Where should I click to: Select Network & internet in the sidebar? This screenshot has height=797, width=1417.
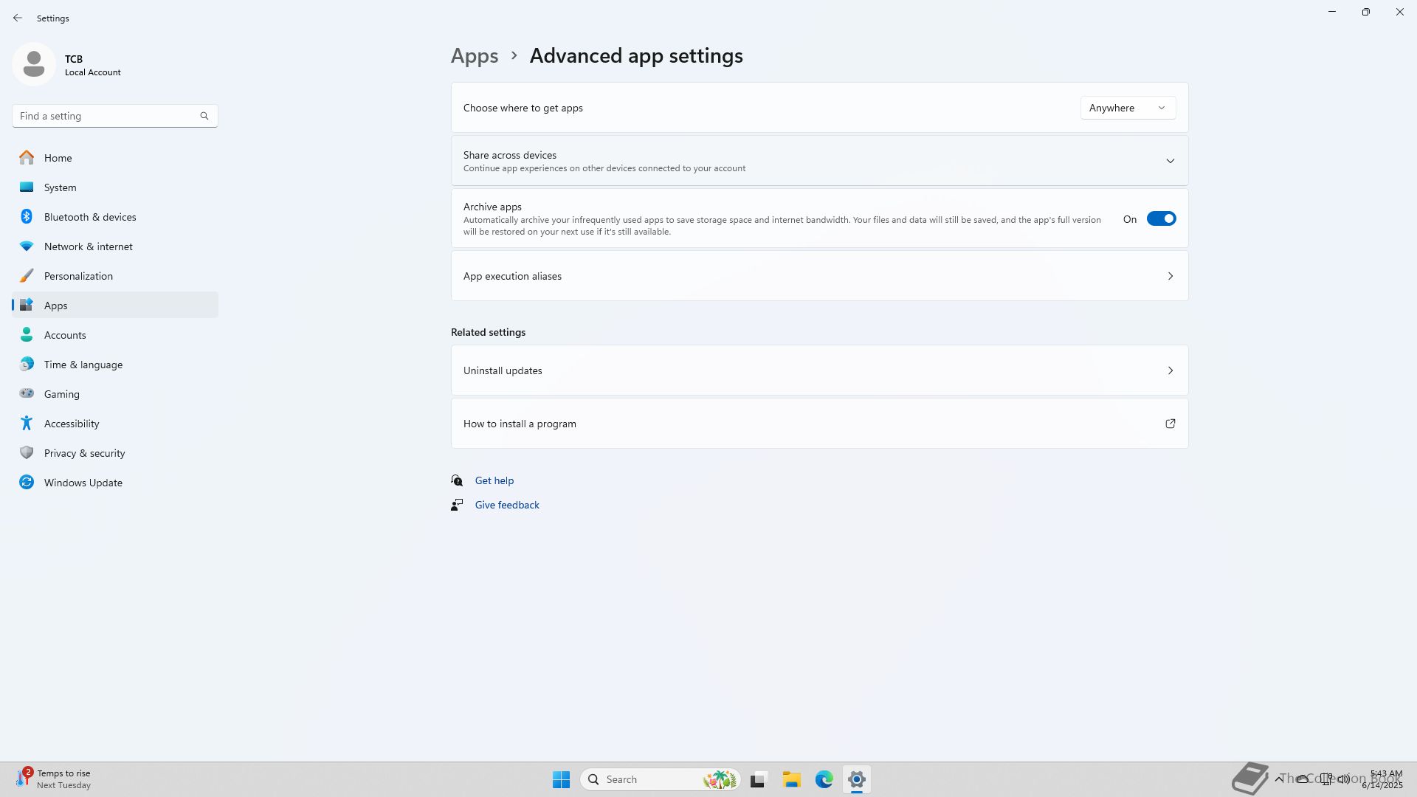tap(88, 246)
